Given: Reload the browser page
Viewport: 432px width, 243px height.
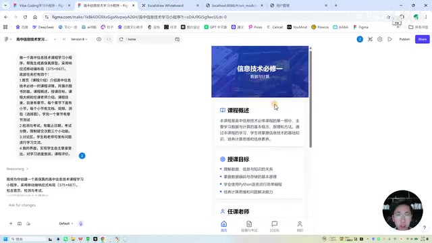Looking at the screenshot, I should [x=25, y=17].
